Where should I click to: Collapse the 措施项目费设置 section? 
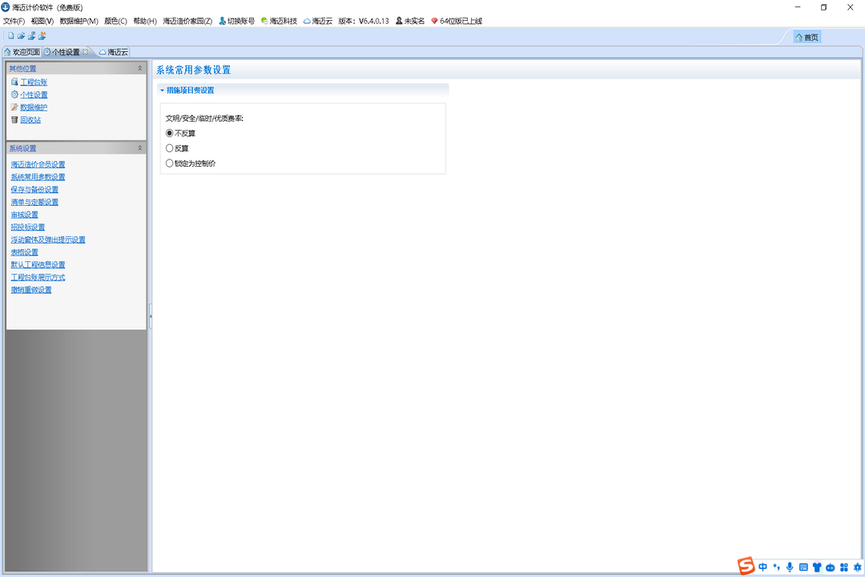click(x=162, y=91)
